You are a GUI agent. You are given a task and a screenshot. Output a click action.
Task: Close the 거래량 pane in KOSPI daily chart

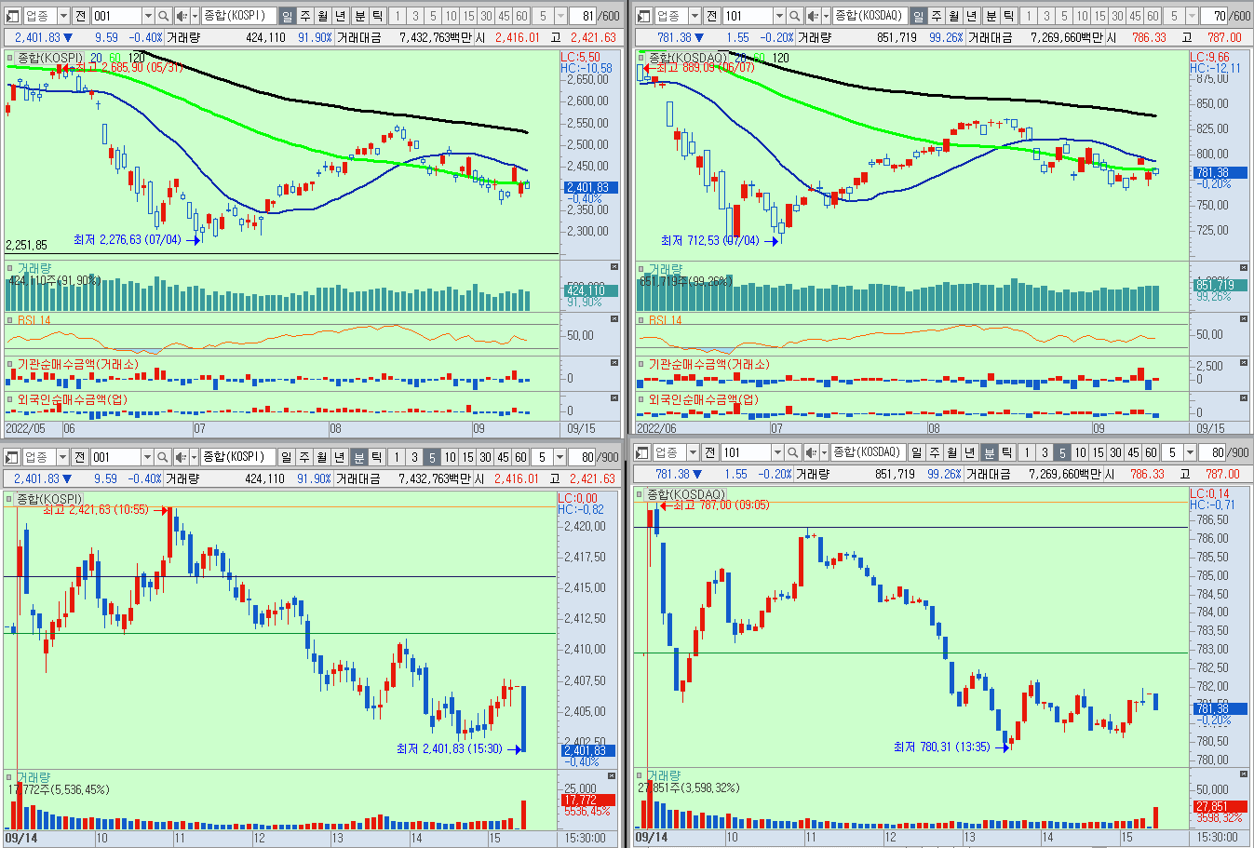coord(614,267)
